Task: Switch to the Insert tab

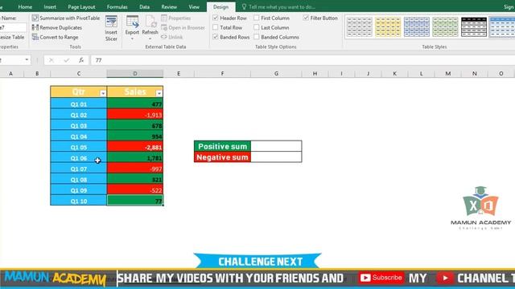Action: point(50,7)
